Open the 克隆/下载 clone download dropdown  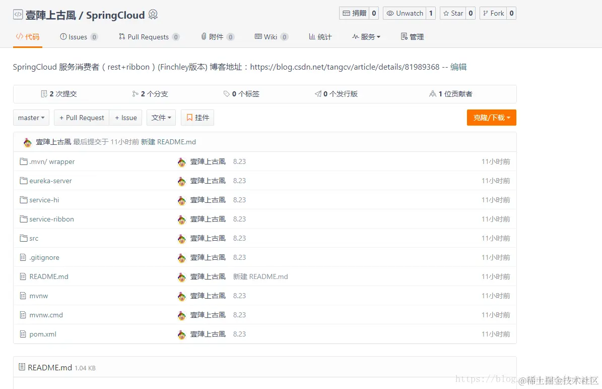pos(492,118)
